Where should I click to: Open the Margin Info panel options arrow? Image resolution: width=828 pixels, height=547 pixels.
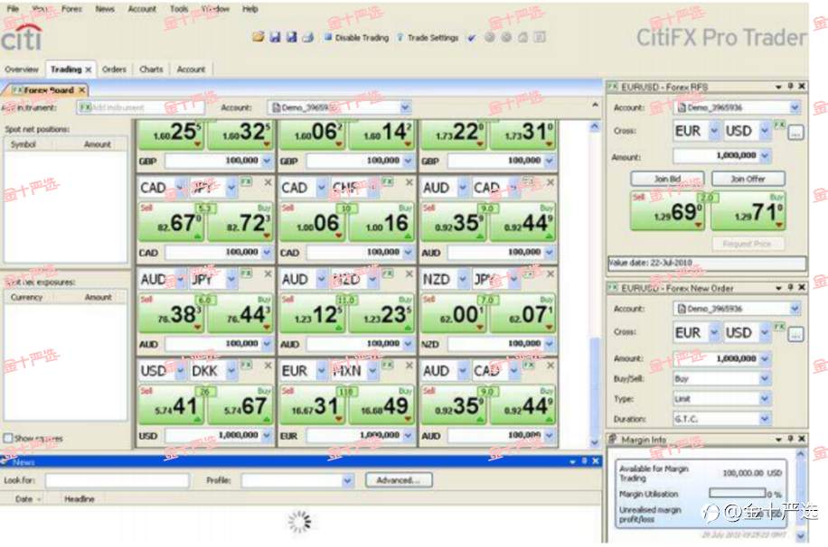click(778, 439)
